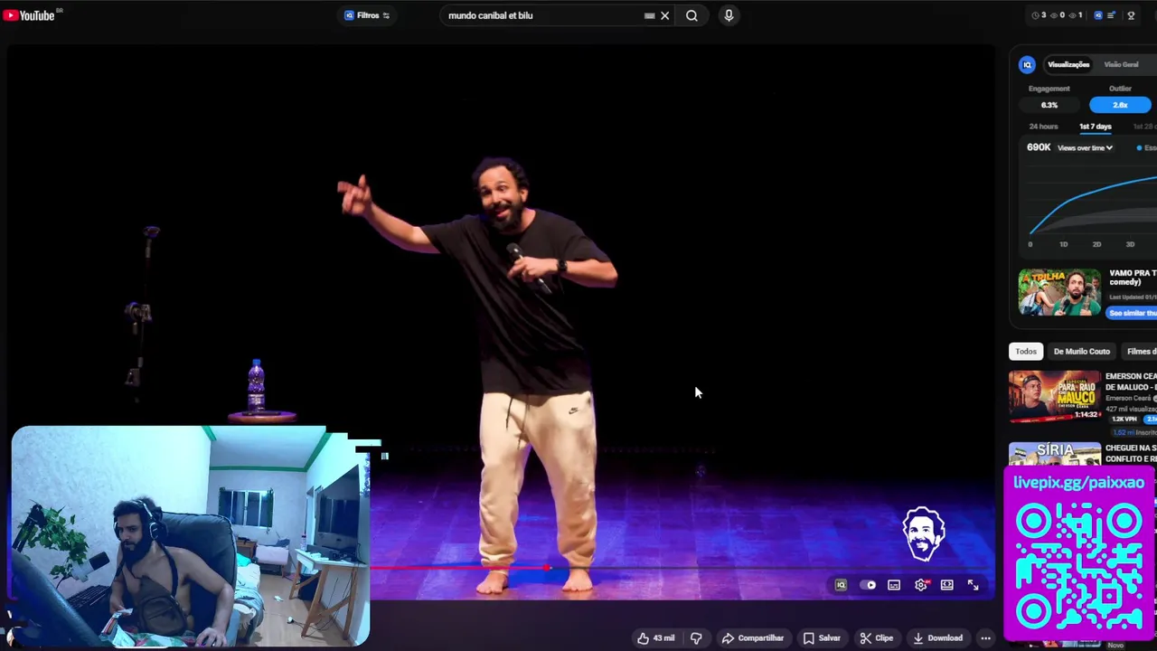Start voice search with the microphone icon

pos(729,15)
